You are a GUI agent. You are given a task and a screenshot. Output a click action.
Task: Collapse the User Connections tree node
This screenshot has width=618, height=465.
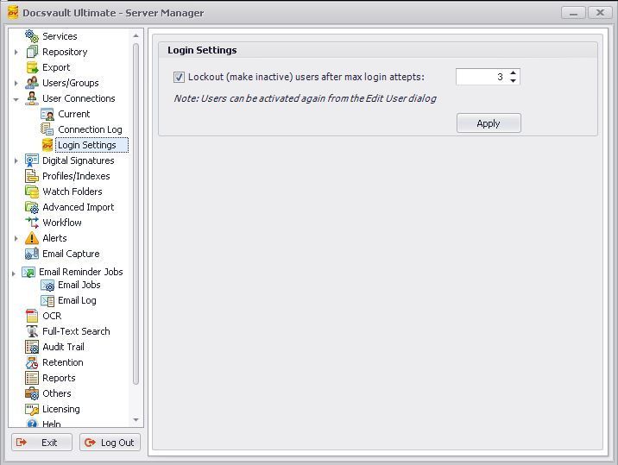click(x=16, y=99)
